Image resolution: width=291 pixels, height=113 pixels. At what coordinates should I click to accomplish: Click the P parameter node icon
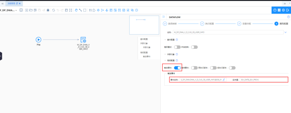click(x=111, y=10)
